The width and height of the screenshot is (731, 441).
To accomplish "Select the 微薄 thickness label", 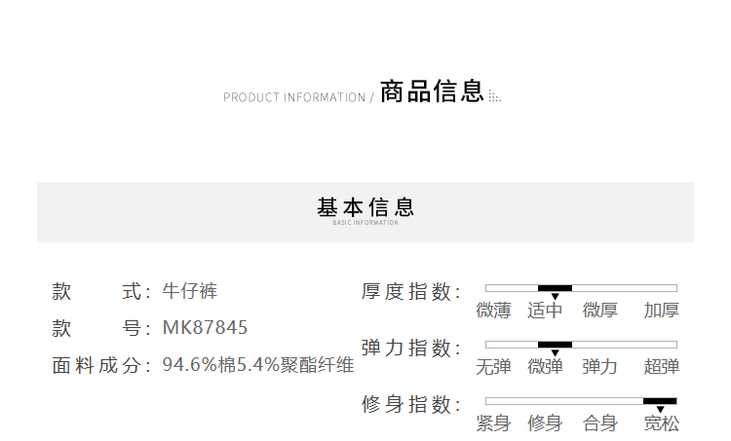I will [493, 311].
